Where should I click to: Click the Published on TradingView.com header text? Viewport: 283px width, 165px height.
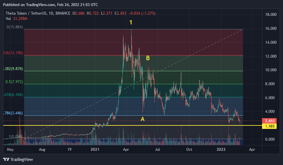(x=51, y=5)
